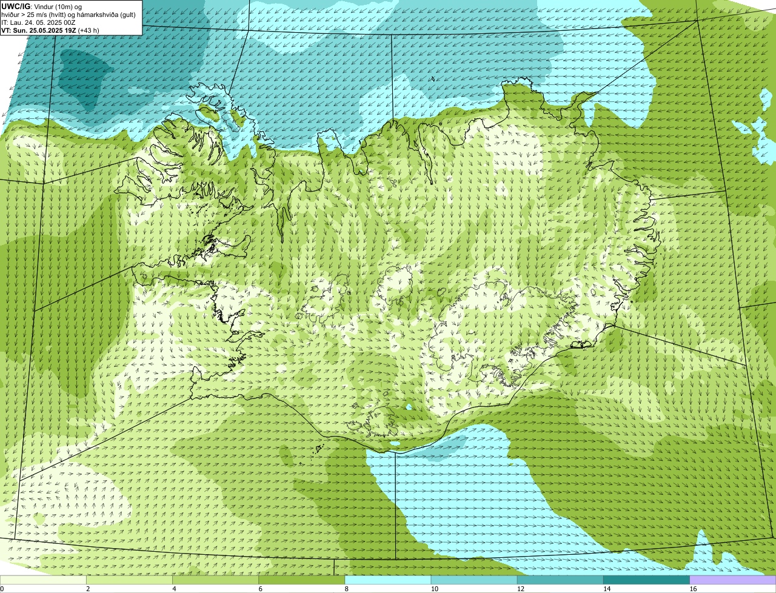The width and height of the screenshot is (776, 593).
Task: Click the "Vindur (10m) og" text
Action: click(x=58, y=7)
